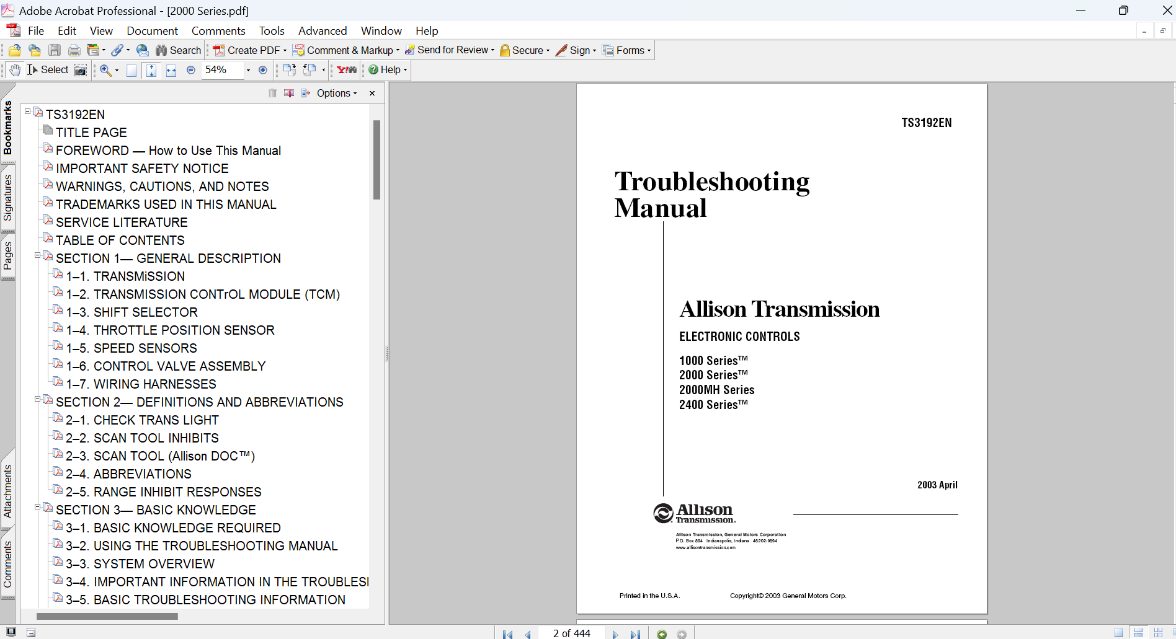The height and width of the screenshot is (639, 1176).
Task: Collapse SECTION 2 DEFINITIONS bookmark
Action: (x=37, y=399)
